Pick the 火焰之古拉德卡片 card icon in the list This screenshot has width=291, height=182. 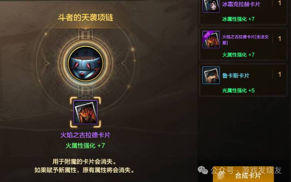click(211, 40)
